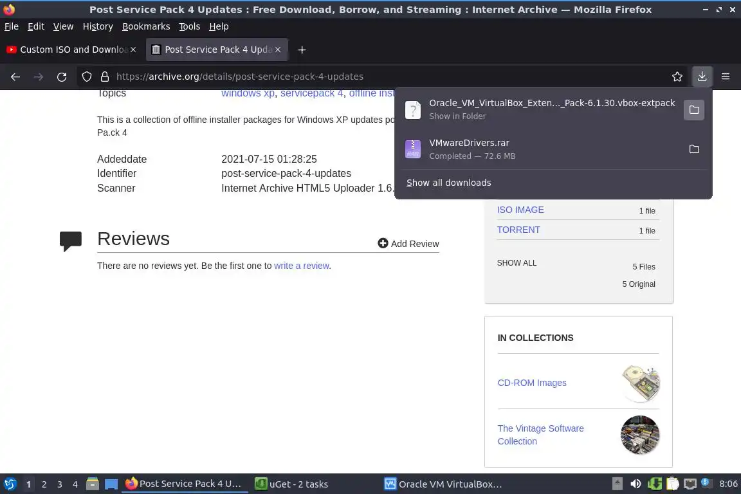
Task: Click Show all downloads
Action: [448, 183]
